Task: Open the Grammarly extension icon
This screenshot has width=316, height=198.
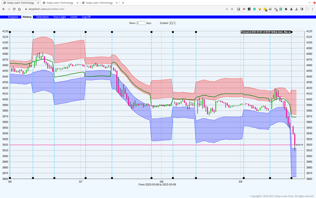Action: [x=255, y=9]
